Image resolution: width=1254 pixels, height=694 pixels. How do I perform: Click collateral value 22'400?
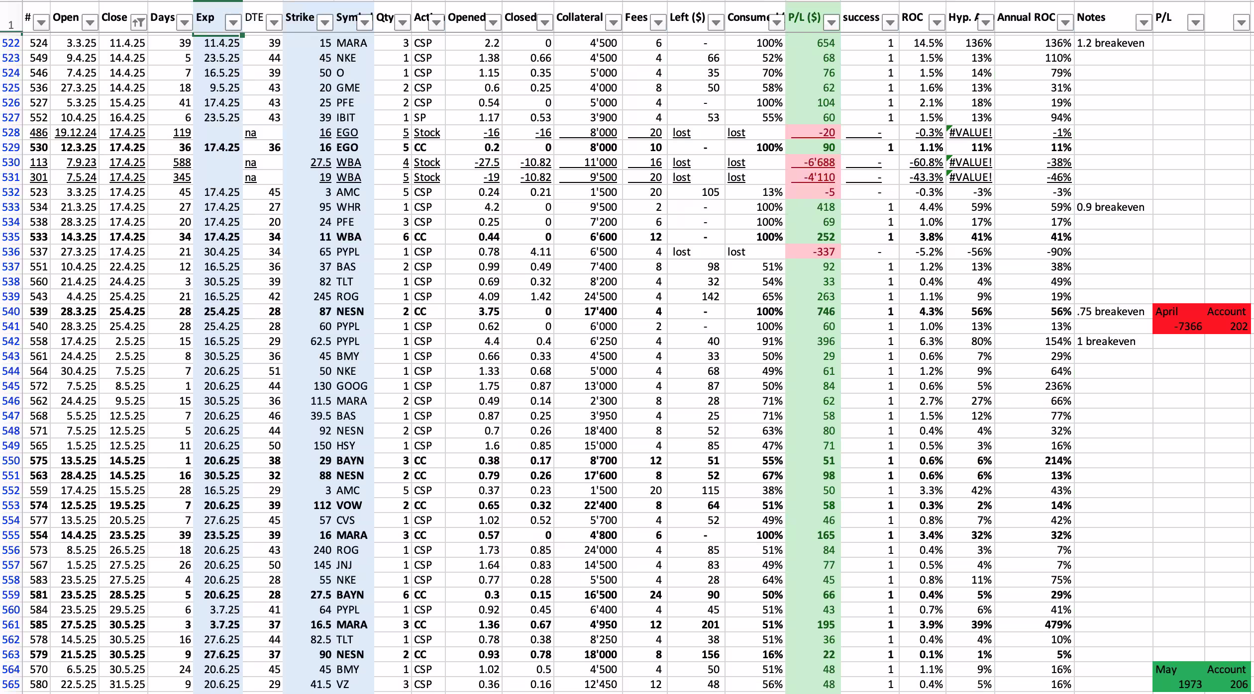[588, 506]
